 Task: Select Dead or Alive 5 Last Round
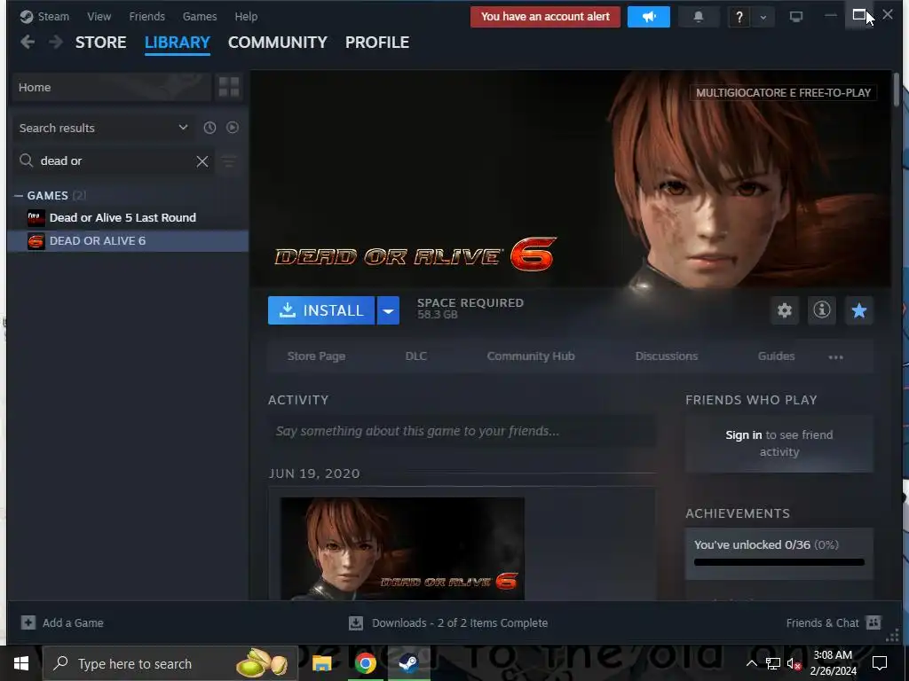coord(128,218)
